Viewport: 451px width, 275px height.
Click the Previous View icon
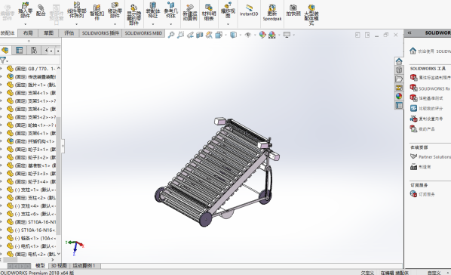coord(190,35)
